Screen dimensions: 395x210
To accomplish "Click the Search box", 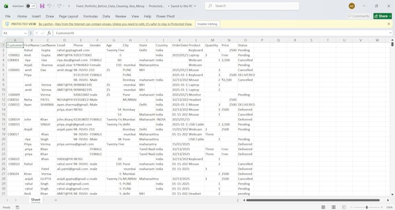I will pos(252,6).
